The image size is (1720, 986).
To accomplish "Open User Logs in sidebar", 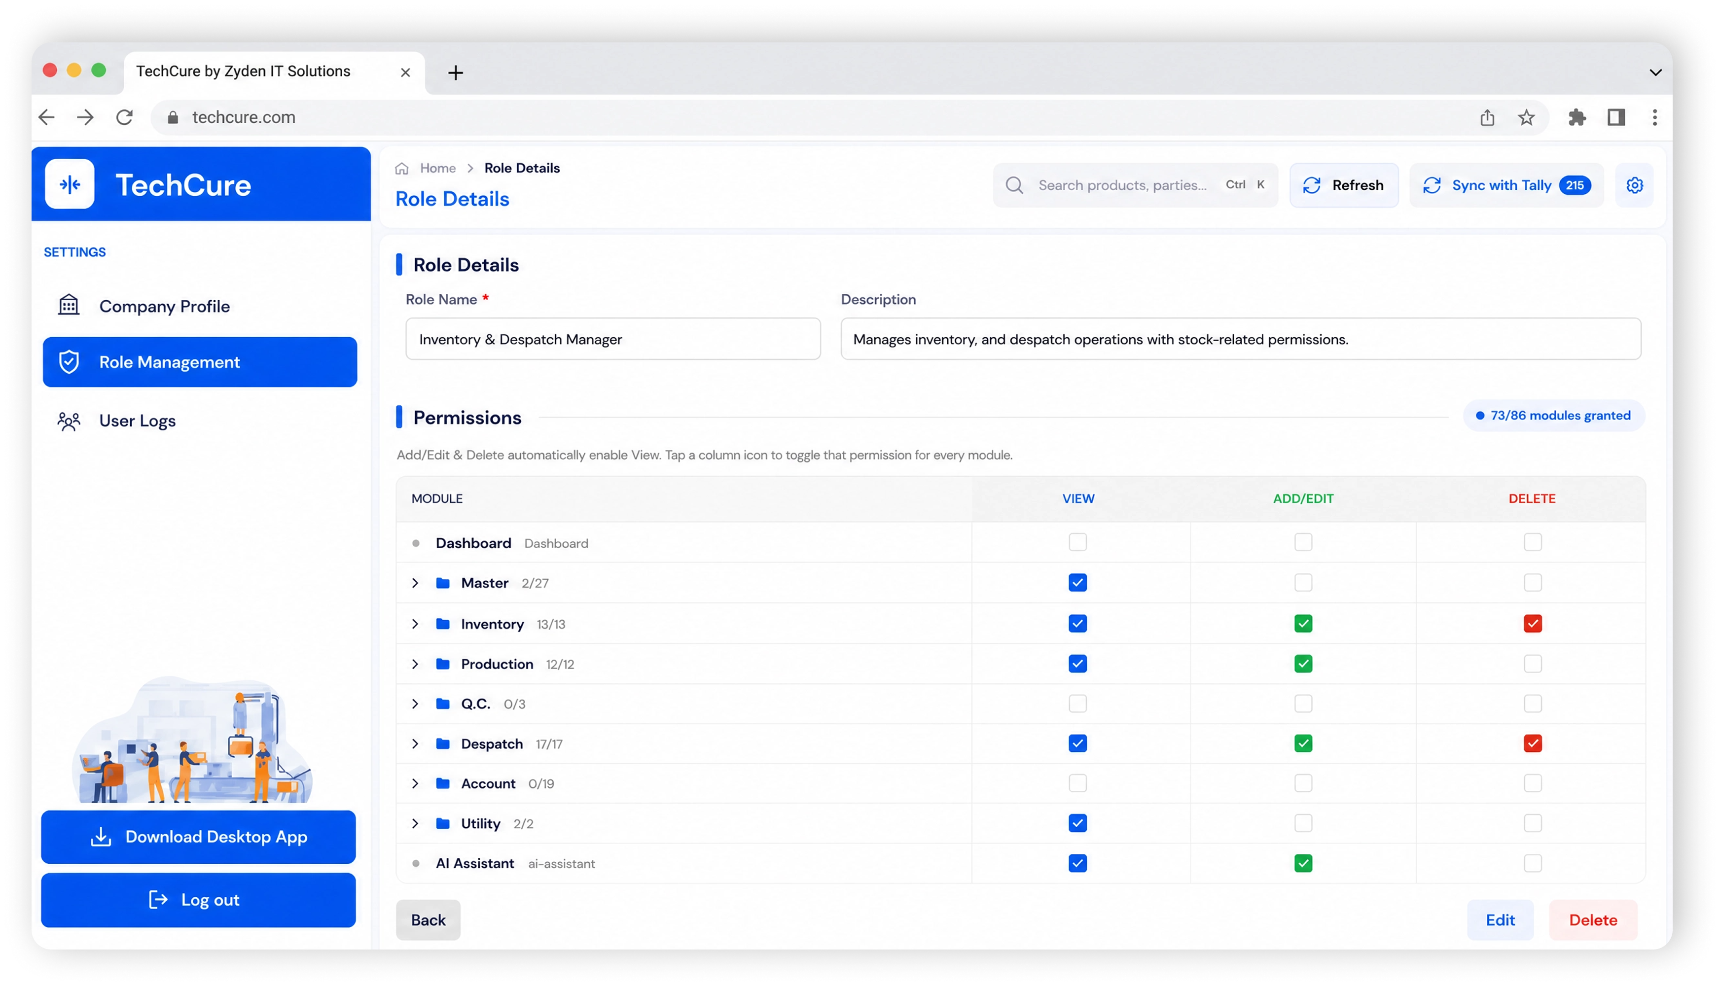I will click(200, 421).
